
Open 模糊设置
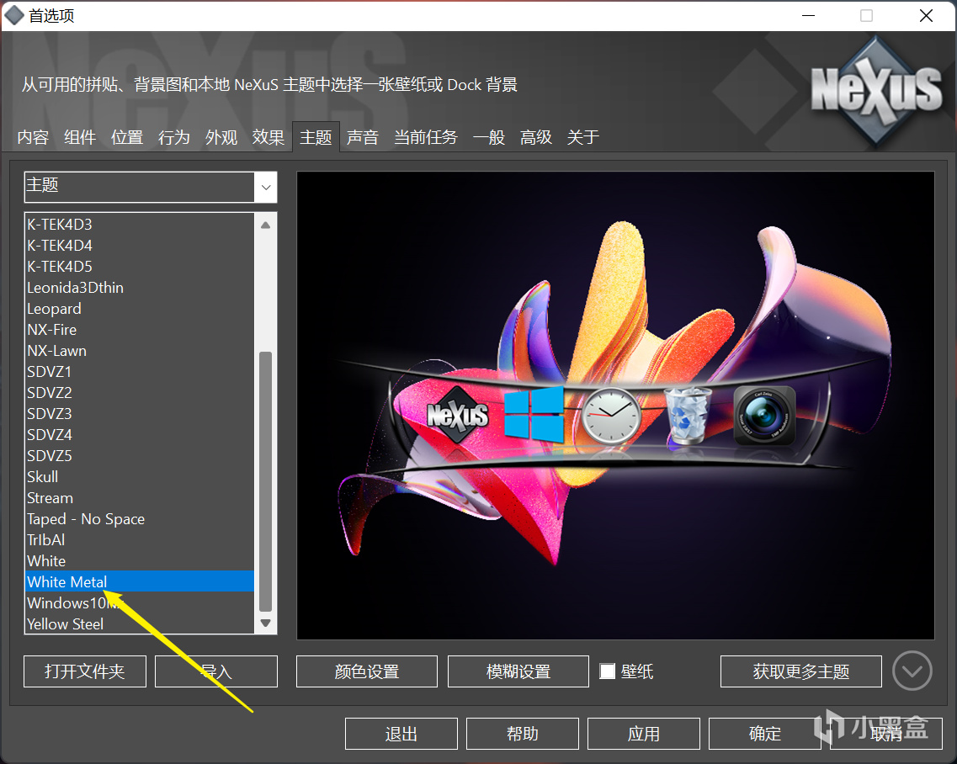click(518, 671)
